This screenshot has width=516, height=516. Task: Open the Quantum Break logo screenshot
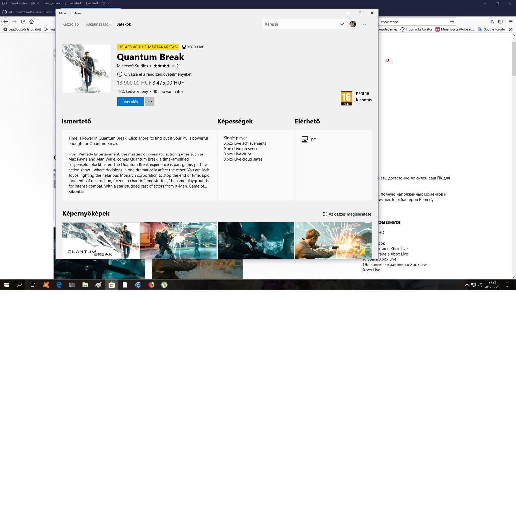(101, 241)
